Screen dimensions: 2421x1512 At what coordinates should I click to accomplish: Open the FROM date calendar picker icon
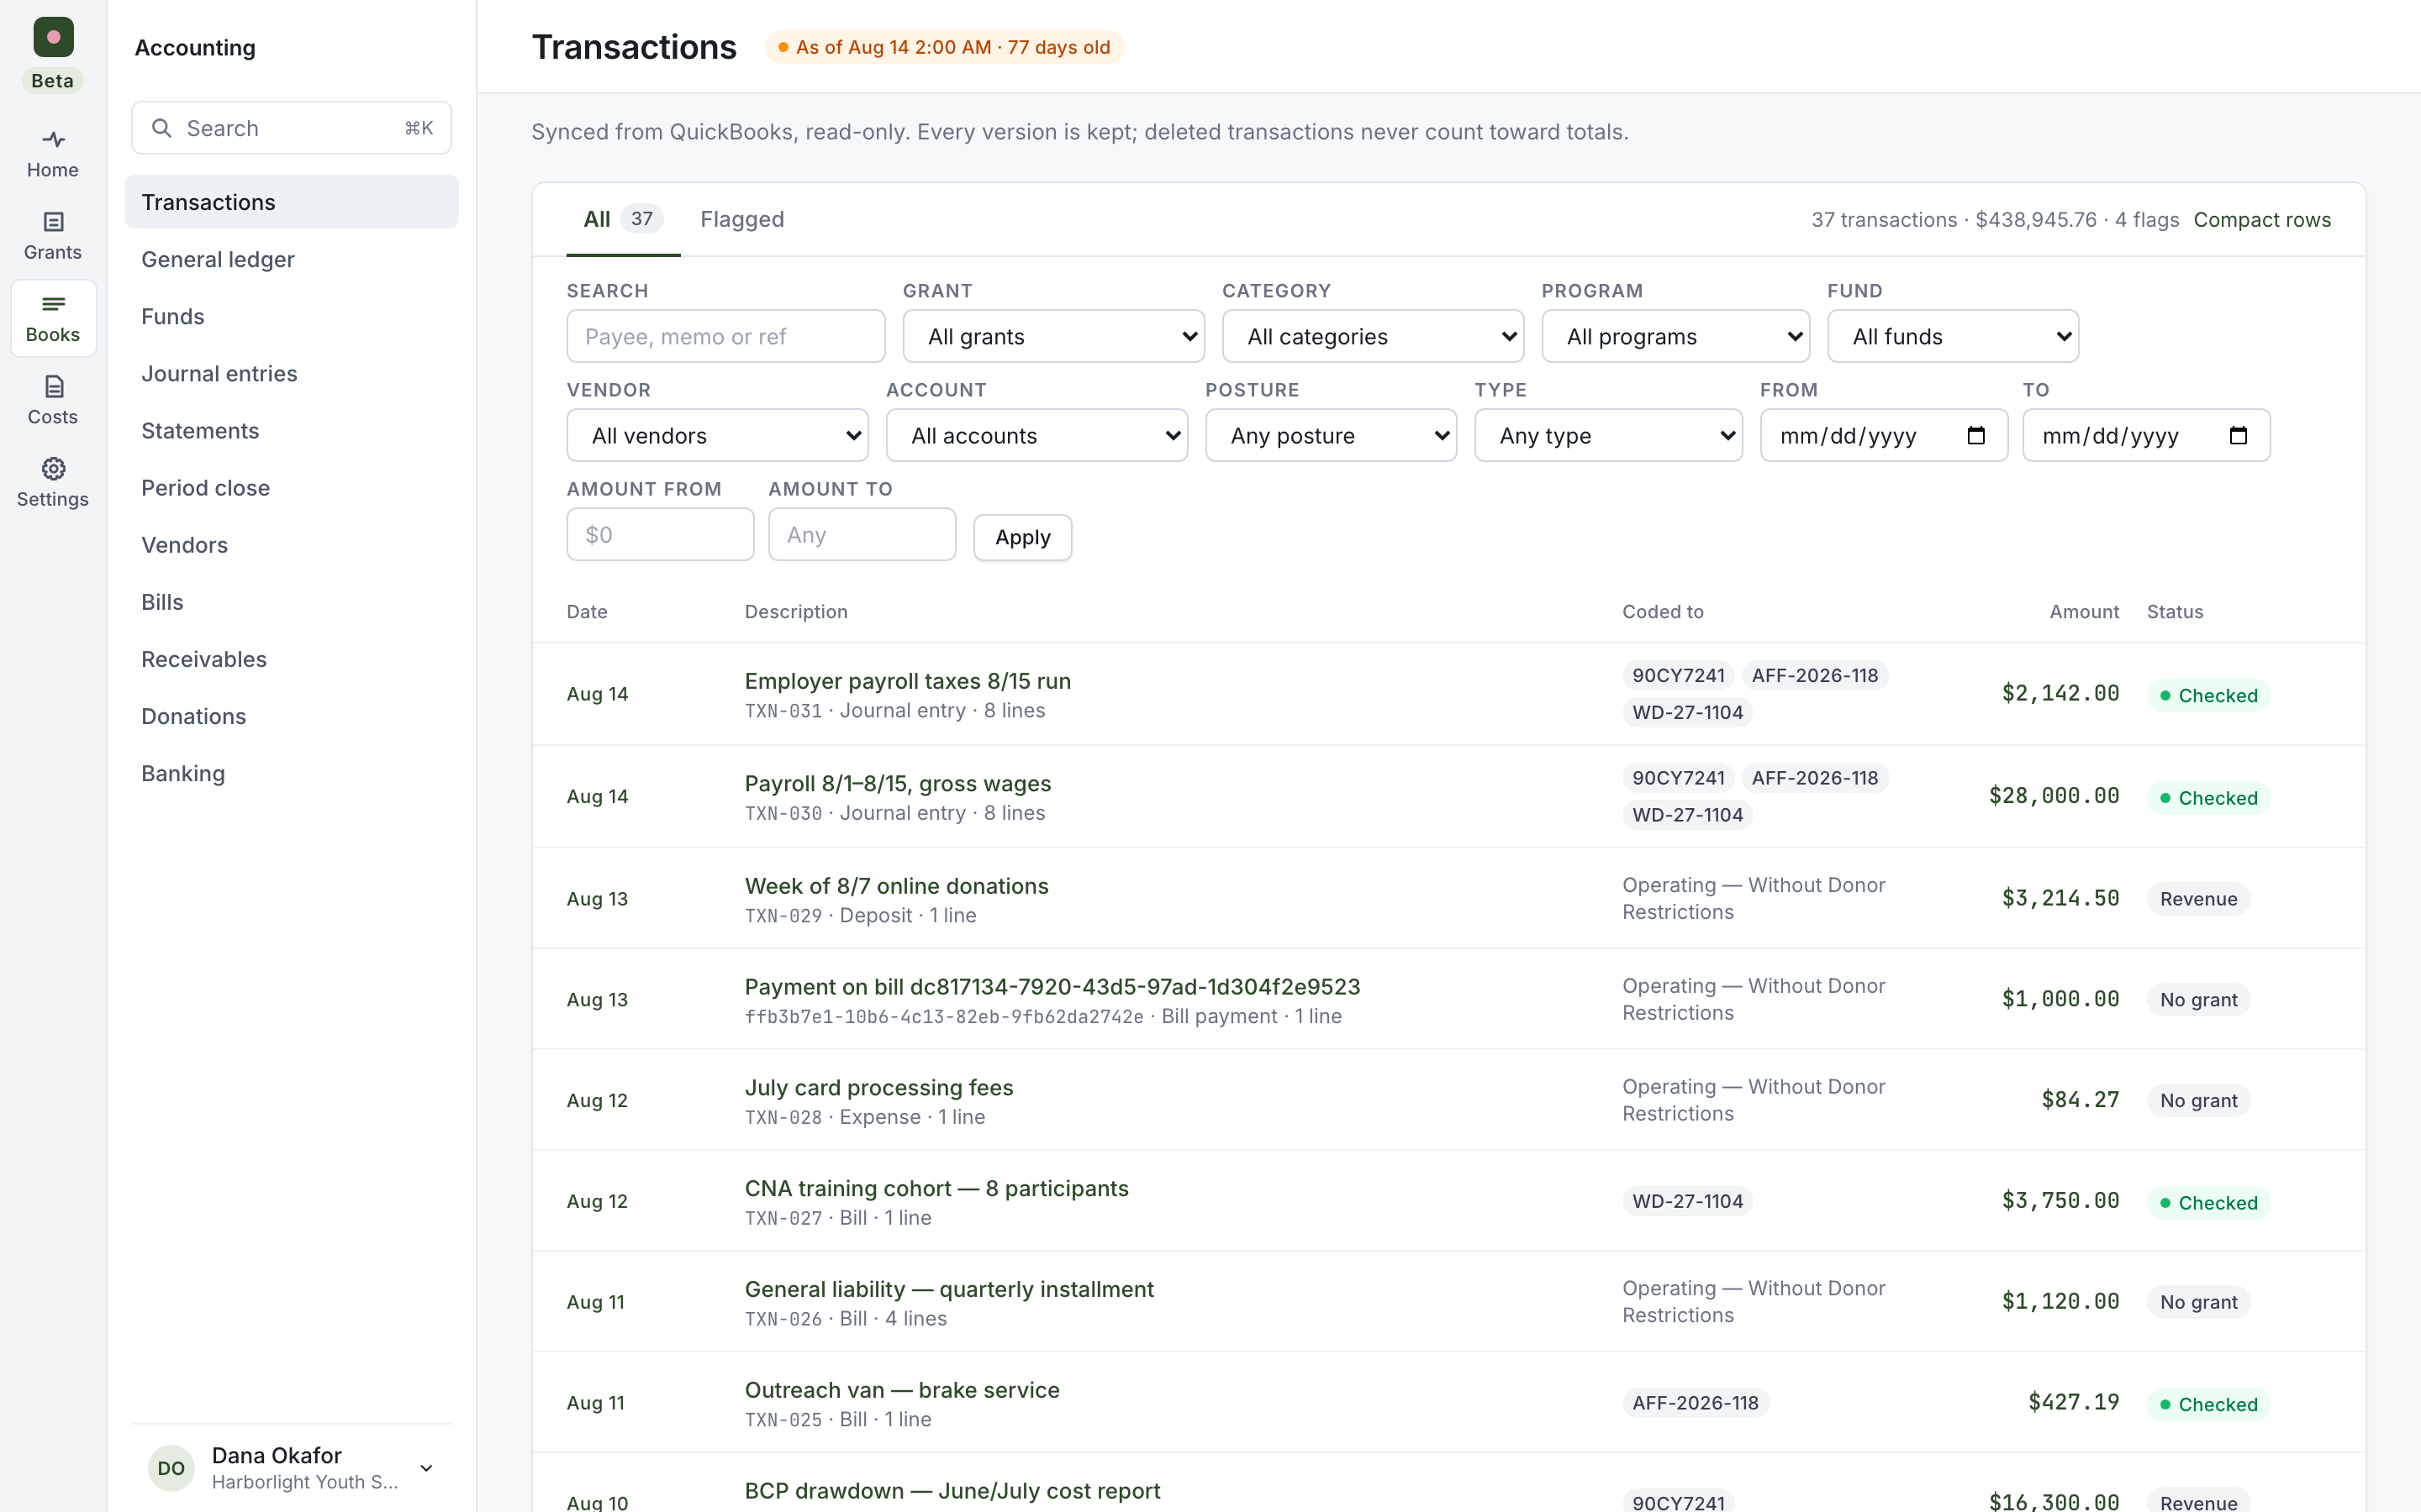pos(1975,436)
